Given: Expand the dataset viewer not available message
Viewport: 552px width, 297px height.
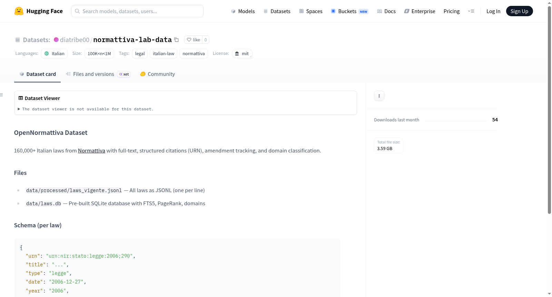Looking at the screenshot, I should pos(86,109).
